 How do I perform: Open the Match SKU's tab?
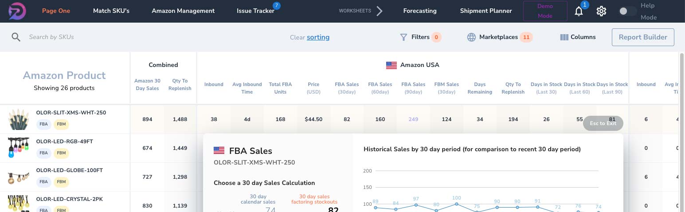pos(111,11)
